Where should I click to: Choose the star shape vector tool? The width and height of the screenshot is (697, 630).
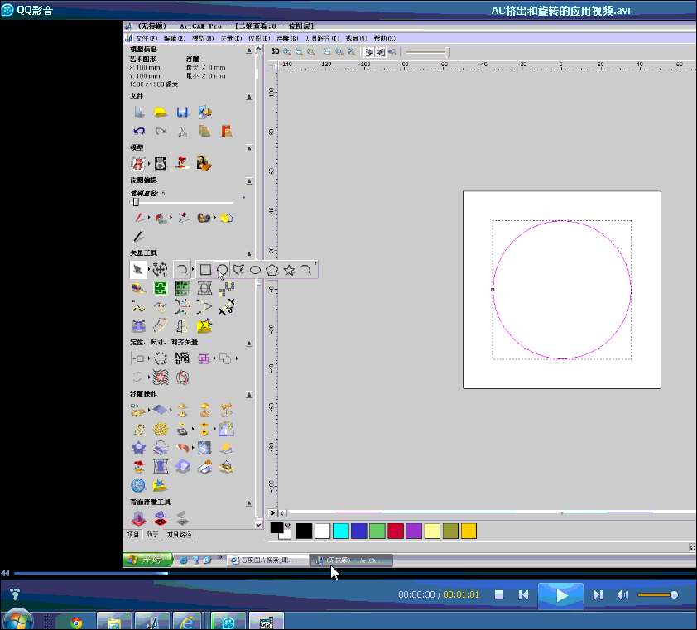pos(289,269)
